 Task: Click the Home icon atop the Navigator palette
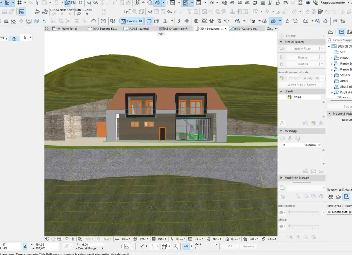[330, 32]
